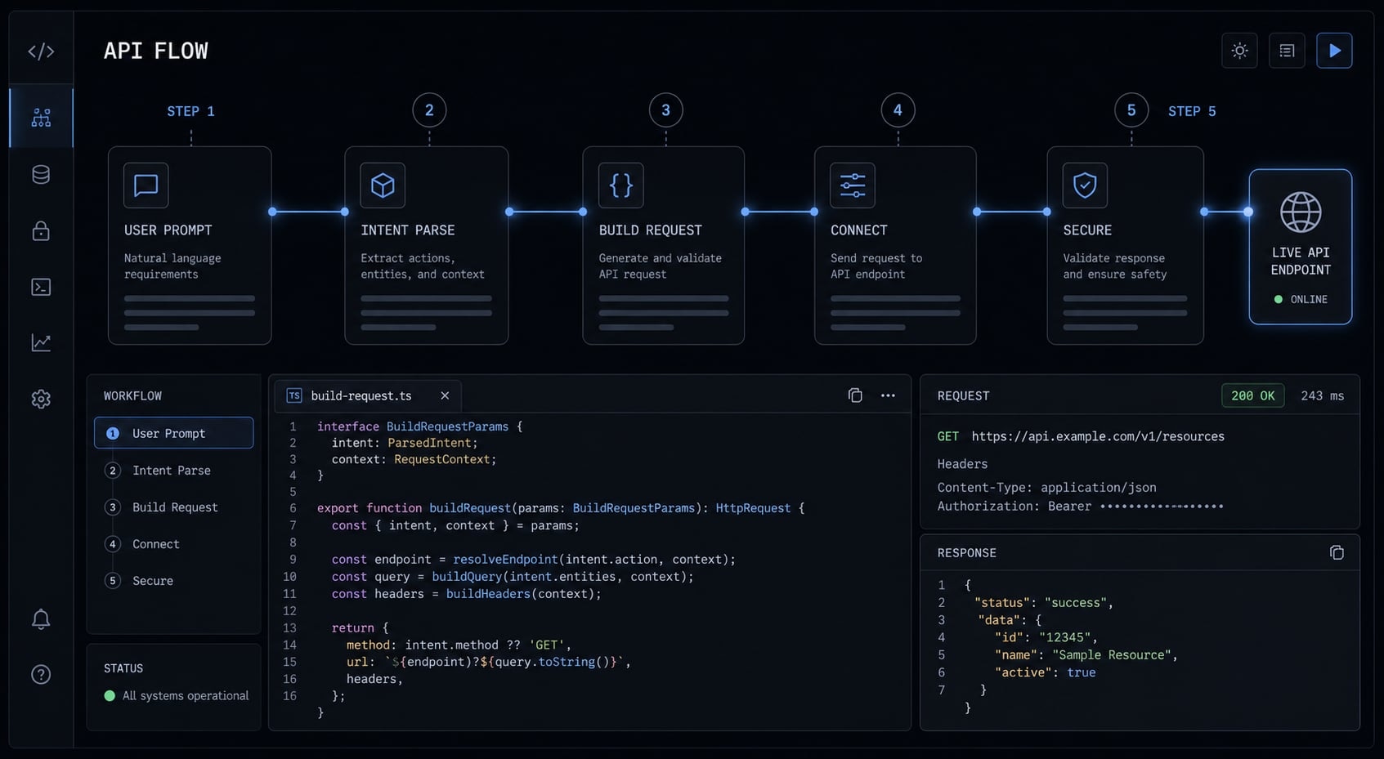
Task: Click the request URL api.example.com/v1/resources
Action: pos(1098,436)
